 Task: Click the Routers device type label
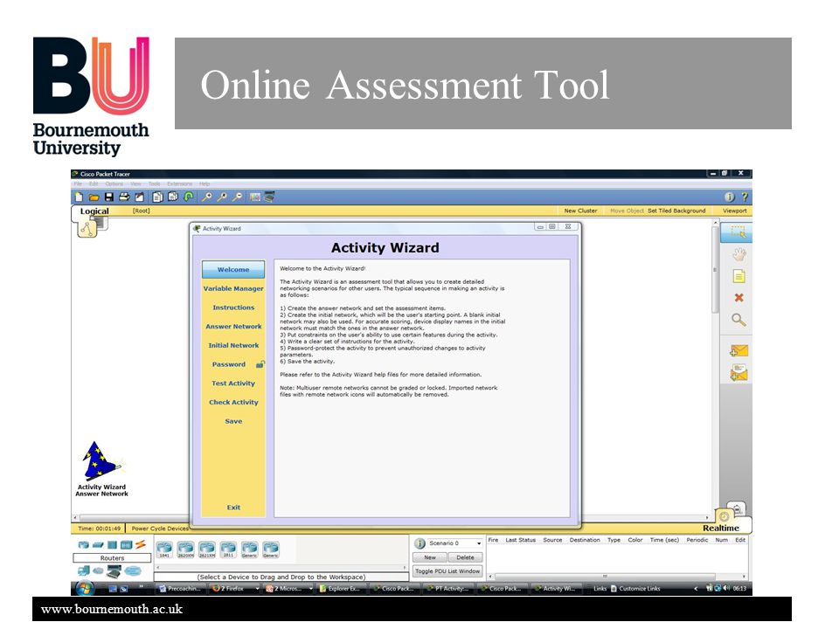click(113, 558)
